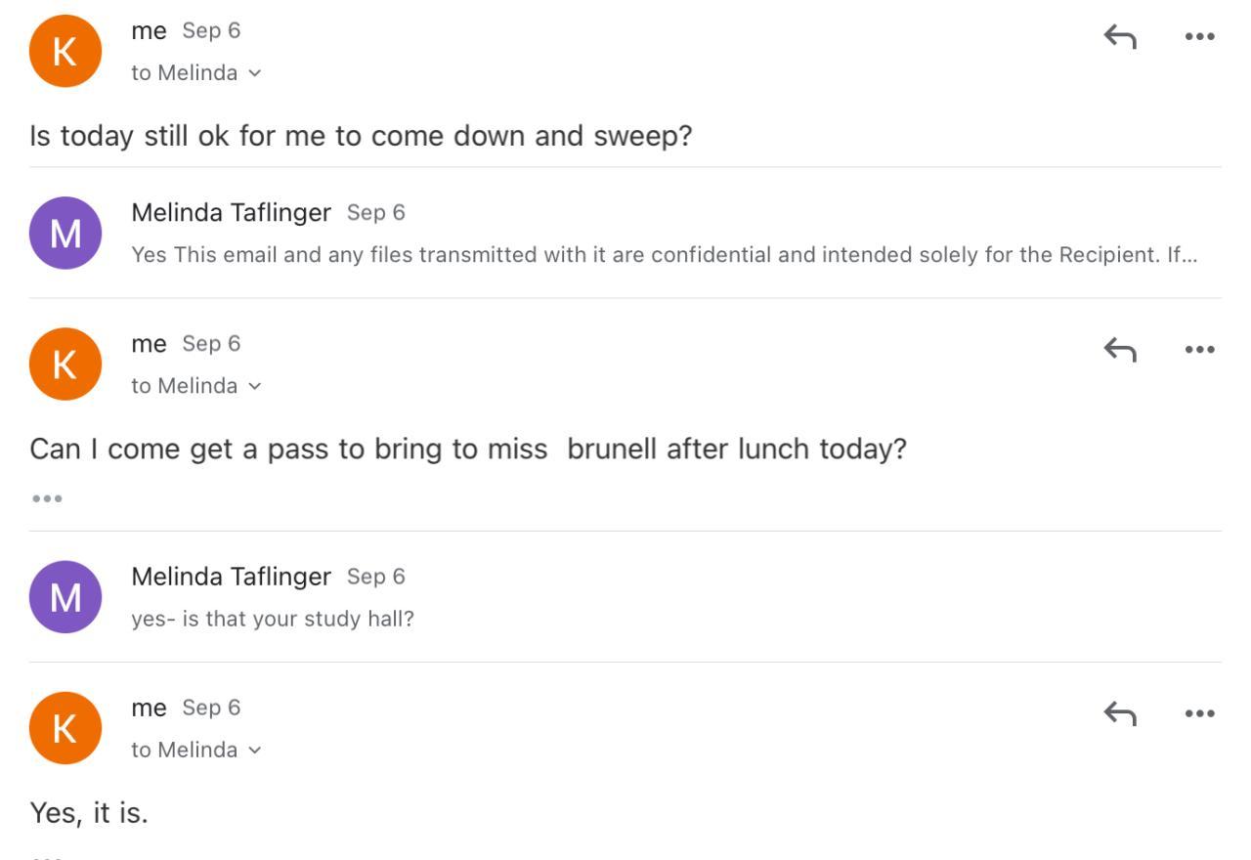Viewport: 1251px width, 860px height.
Task: Reply to the sweep question email
Action: [x=1120, y=37]
